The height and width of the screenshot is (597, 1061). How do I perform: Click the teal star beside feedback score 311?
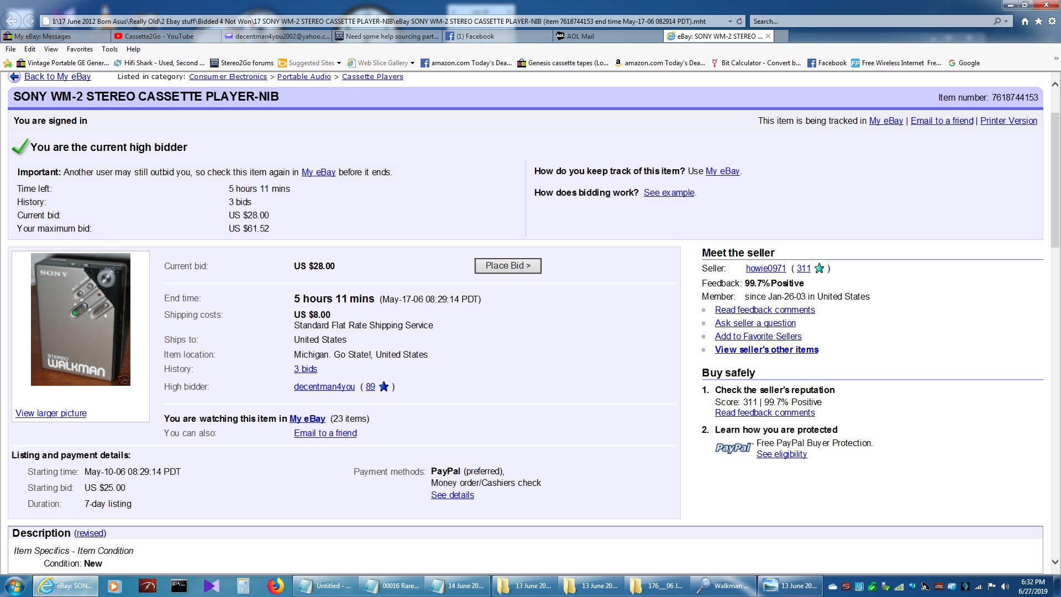(819, 268)
